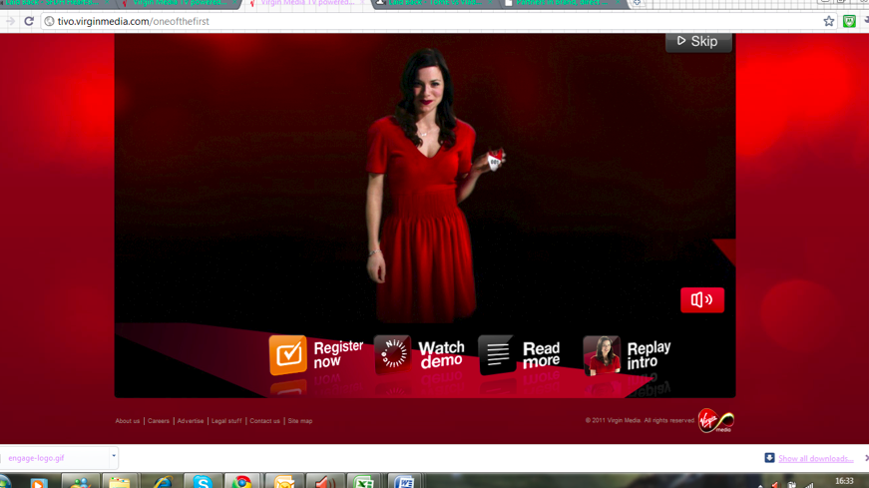The height and width of the screenshot is (488, 869).
Task: Select the active Virgin Media TV tab
Action: [306, 3]
